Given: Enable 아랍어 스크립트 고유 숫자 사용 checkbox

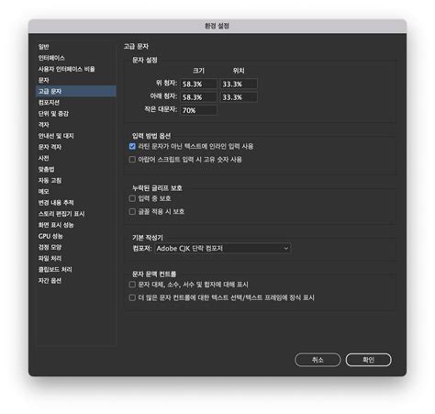Looking at the screenshot, I should click(x=132, y=160).
